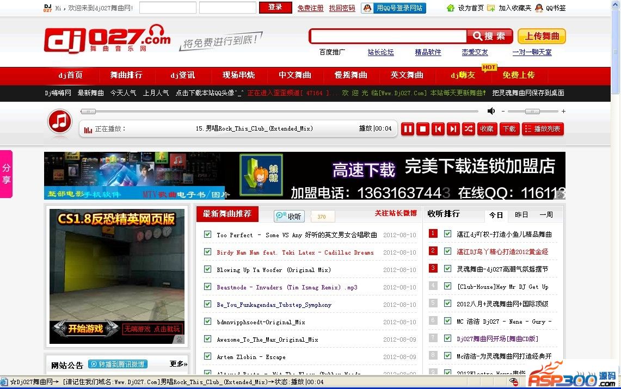Click the song progress slider handle
Screen dimensions: 621x389
pos(88,112)
